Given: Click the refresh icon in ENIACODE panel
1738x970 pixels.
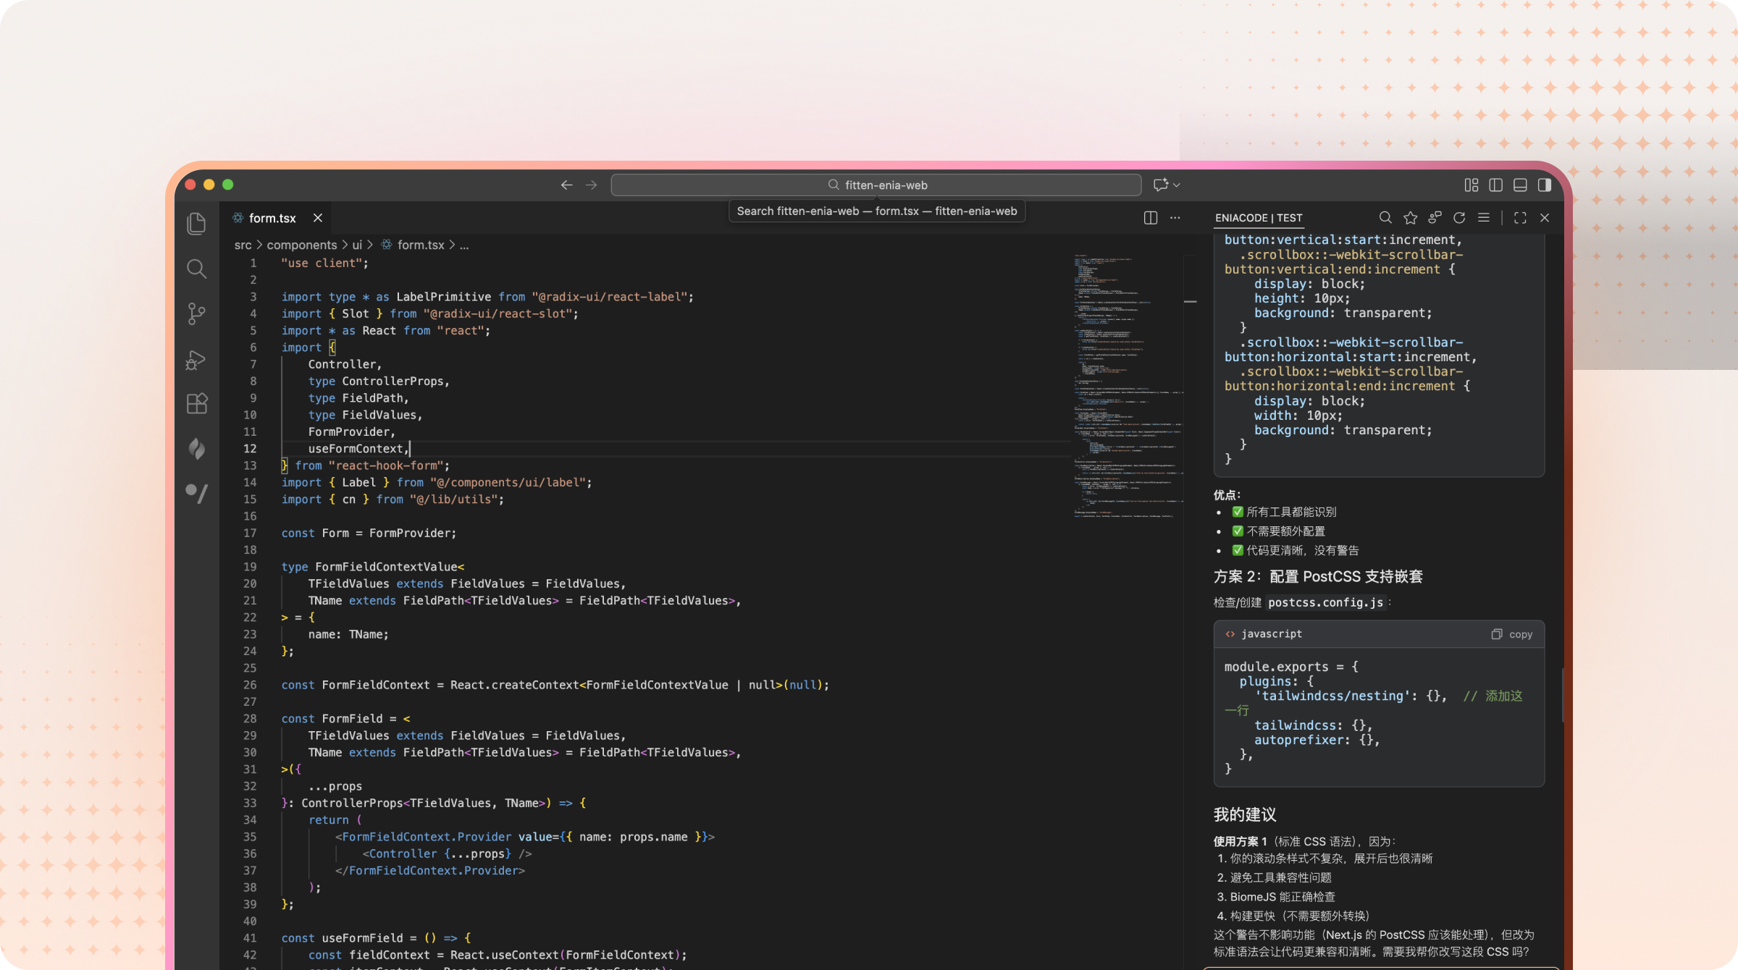Looking at the screenshot, I should point(1459,218).
